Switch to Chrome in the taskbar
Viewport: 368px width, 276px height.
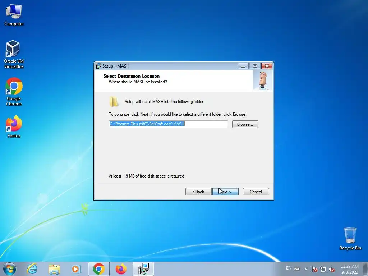(99, 269)
